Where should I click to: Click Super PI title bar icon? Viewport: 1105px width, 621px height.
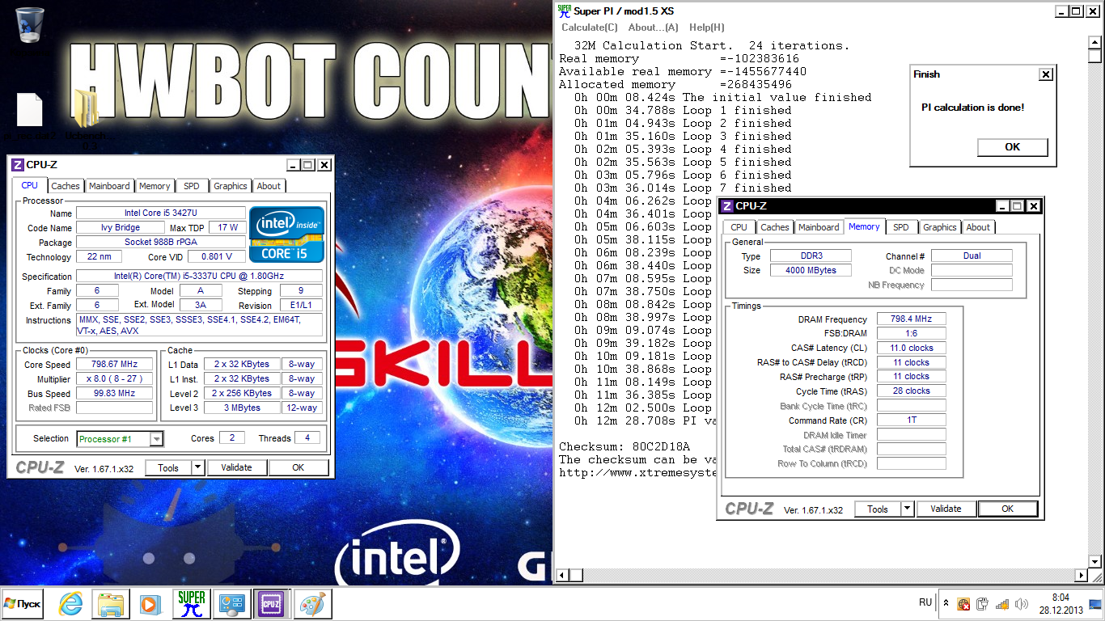(x=564, y=11)
